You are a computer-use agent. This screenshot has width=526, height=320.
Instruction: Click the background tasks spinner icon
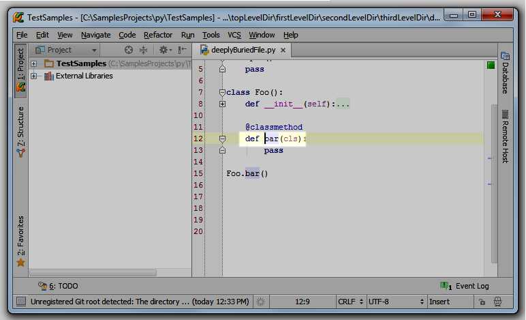260,302
